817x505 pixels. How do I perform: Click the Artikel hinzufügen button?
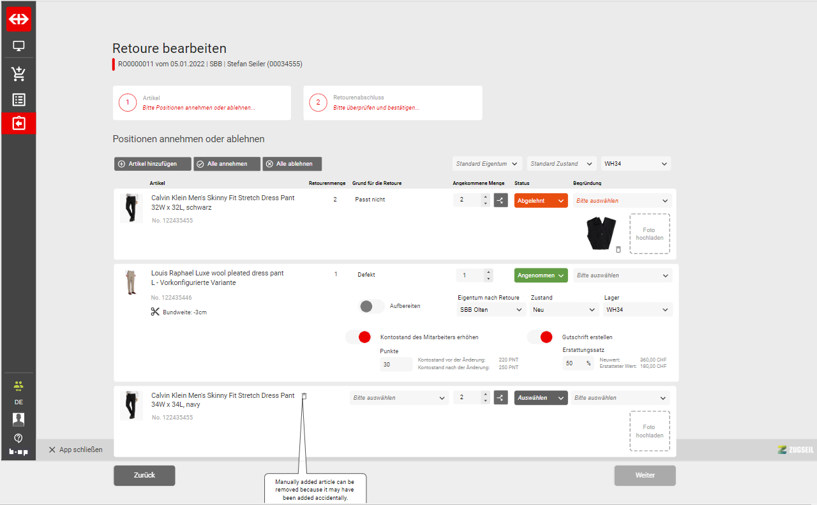[x=153, y=164]
